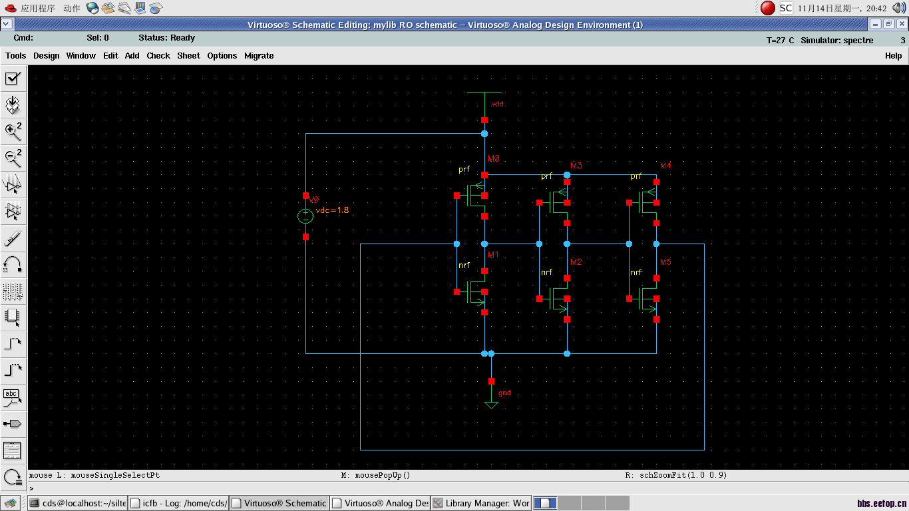
Task: Select the gnd ground symbol
Action: point(492,395)
